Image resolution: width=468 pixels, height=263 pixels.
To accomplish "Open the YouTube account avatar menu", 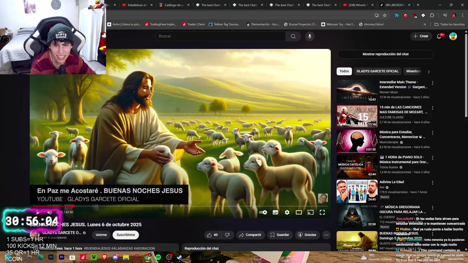I will (x=453, y=36).
